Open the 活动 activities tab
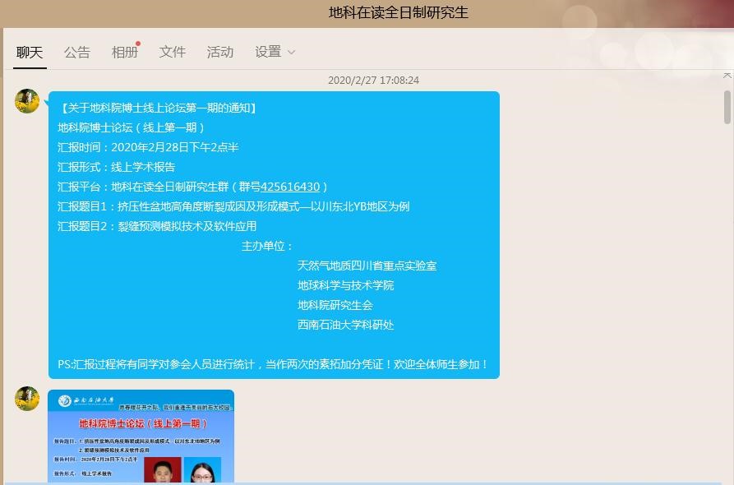 point(220,52)
